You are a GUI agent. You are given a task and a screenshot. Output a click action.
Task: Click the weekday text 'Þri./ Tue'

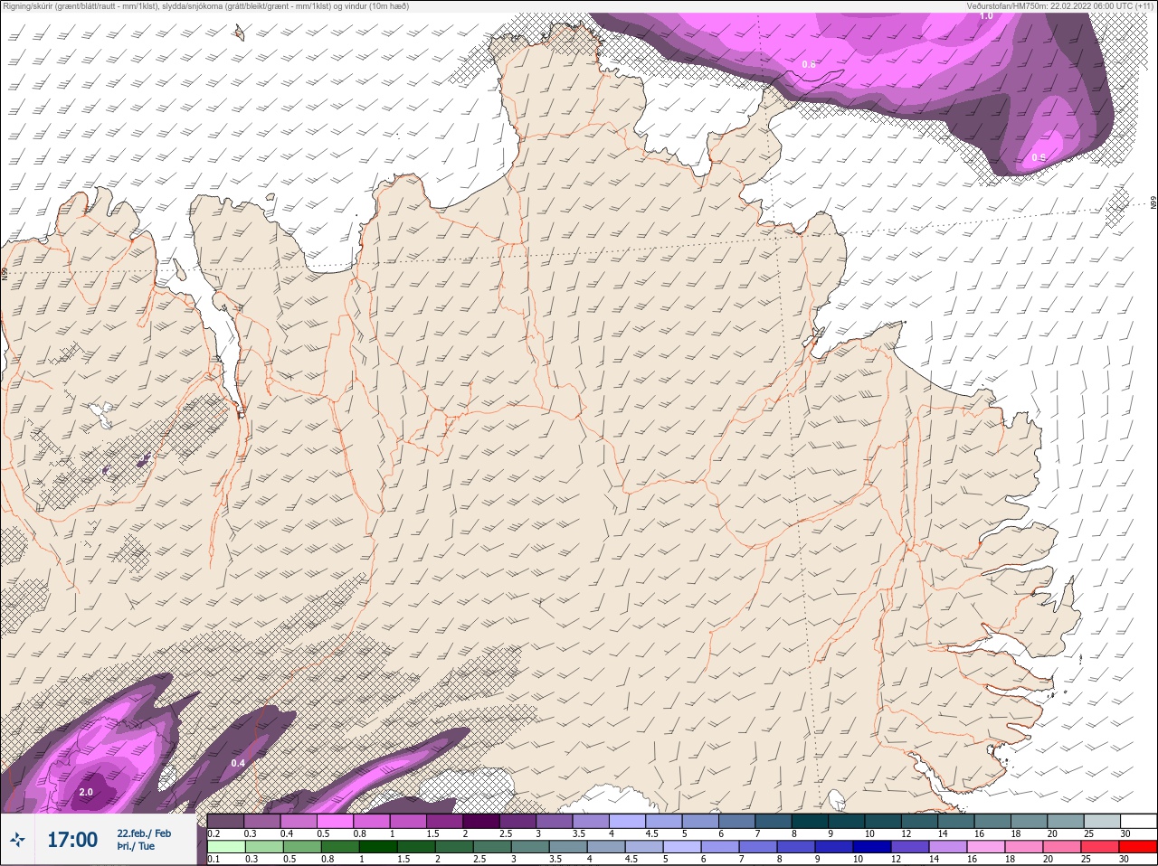click(136, 847)
